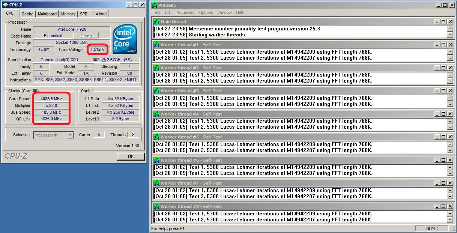The height and width of the screenshot is (233, 457).
Task: Click the Worker thread #2 window icon
Action: (157, 68)
